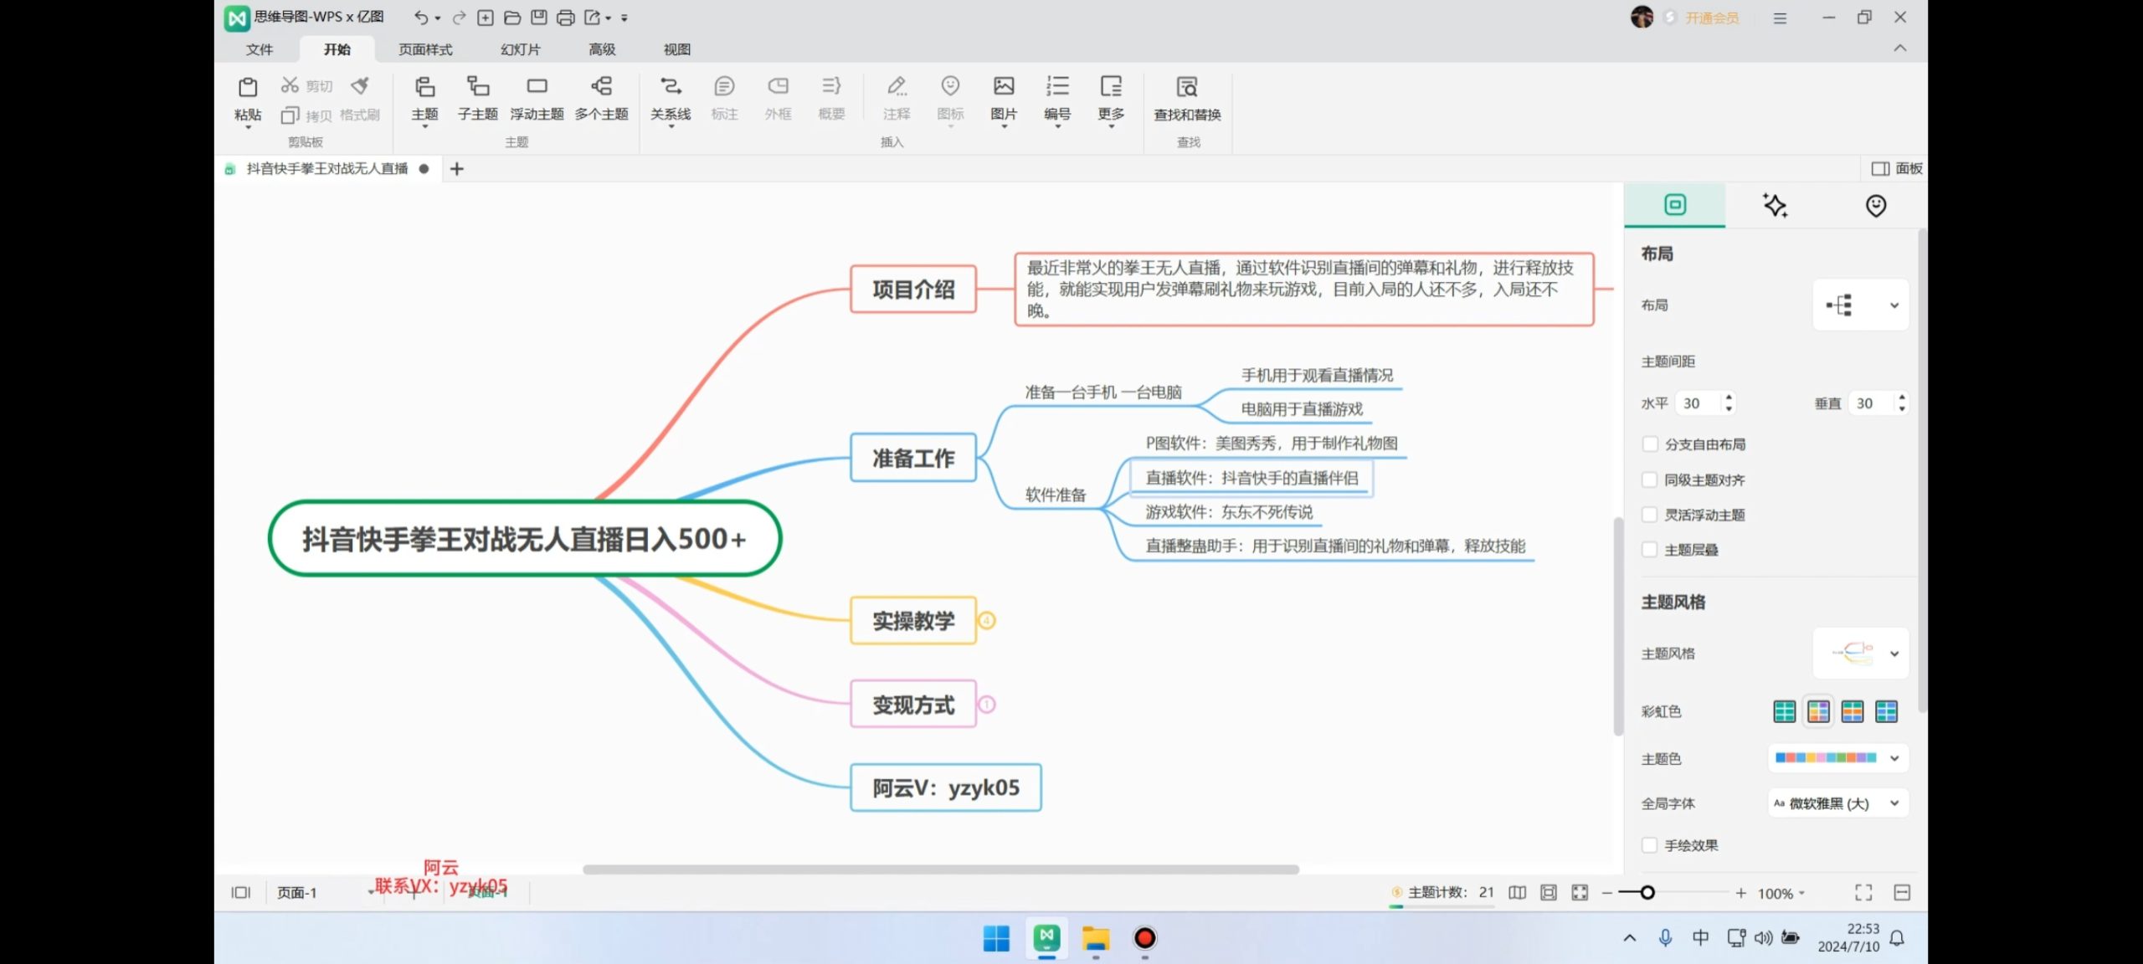The width and height of the screenshot is (2143, 964).
Task: Click the 概要 summary tool
Action: pyautogui.click(x=831, y=98)
